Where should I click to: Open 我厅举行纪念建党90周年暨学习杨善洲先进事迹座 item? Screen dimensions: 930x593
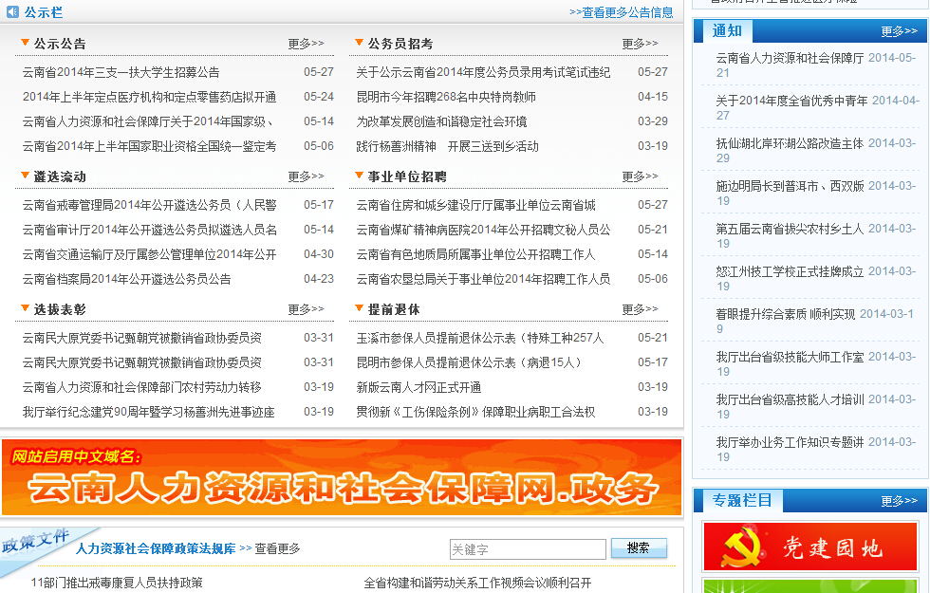(x=149, y=412)
